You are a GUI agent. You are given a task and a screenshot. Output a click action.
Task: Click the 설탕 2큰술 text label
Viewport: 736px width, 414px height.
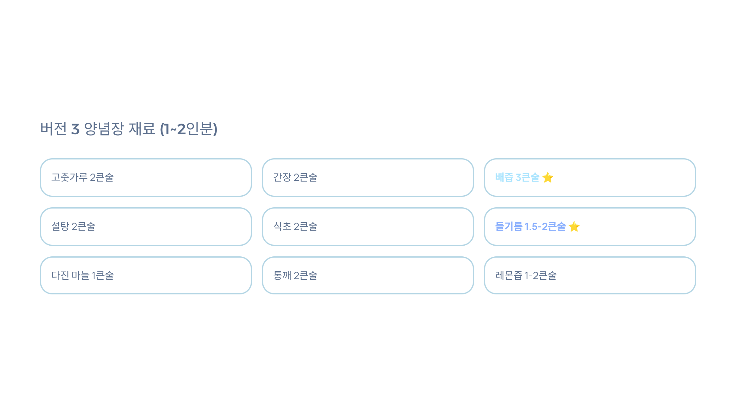pyautogui.click(x=73, y=227)
